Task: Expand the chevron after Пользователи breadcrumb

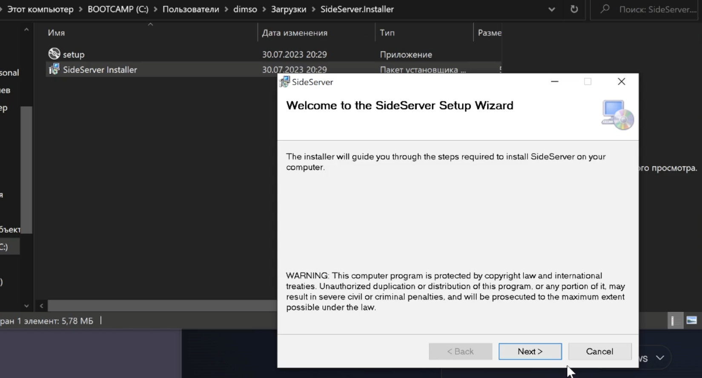Action: 226,9
